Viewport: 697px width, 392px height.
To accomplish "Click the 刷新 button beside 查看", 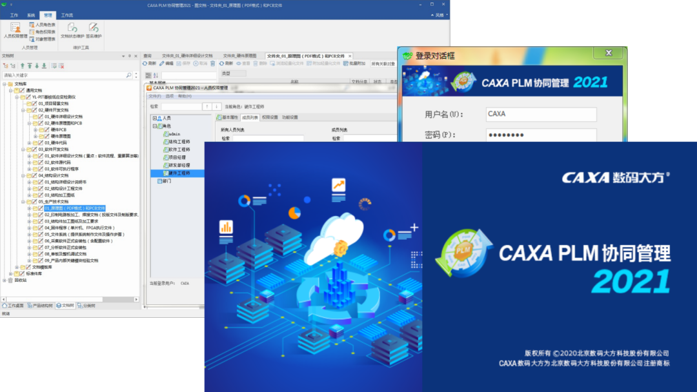I will click(x=226, y=63).
